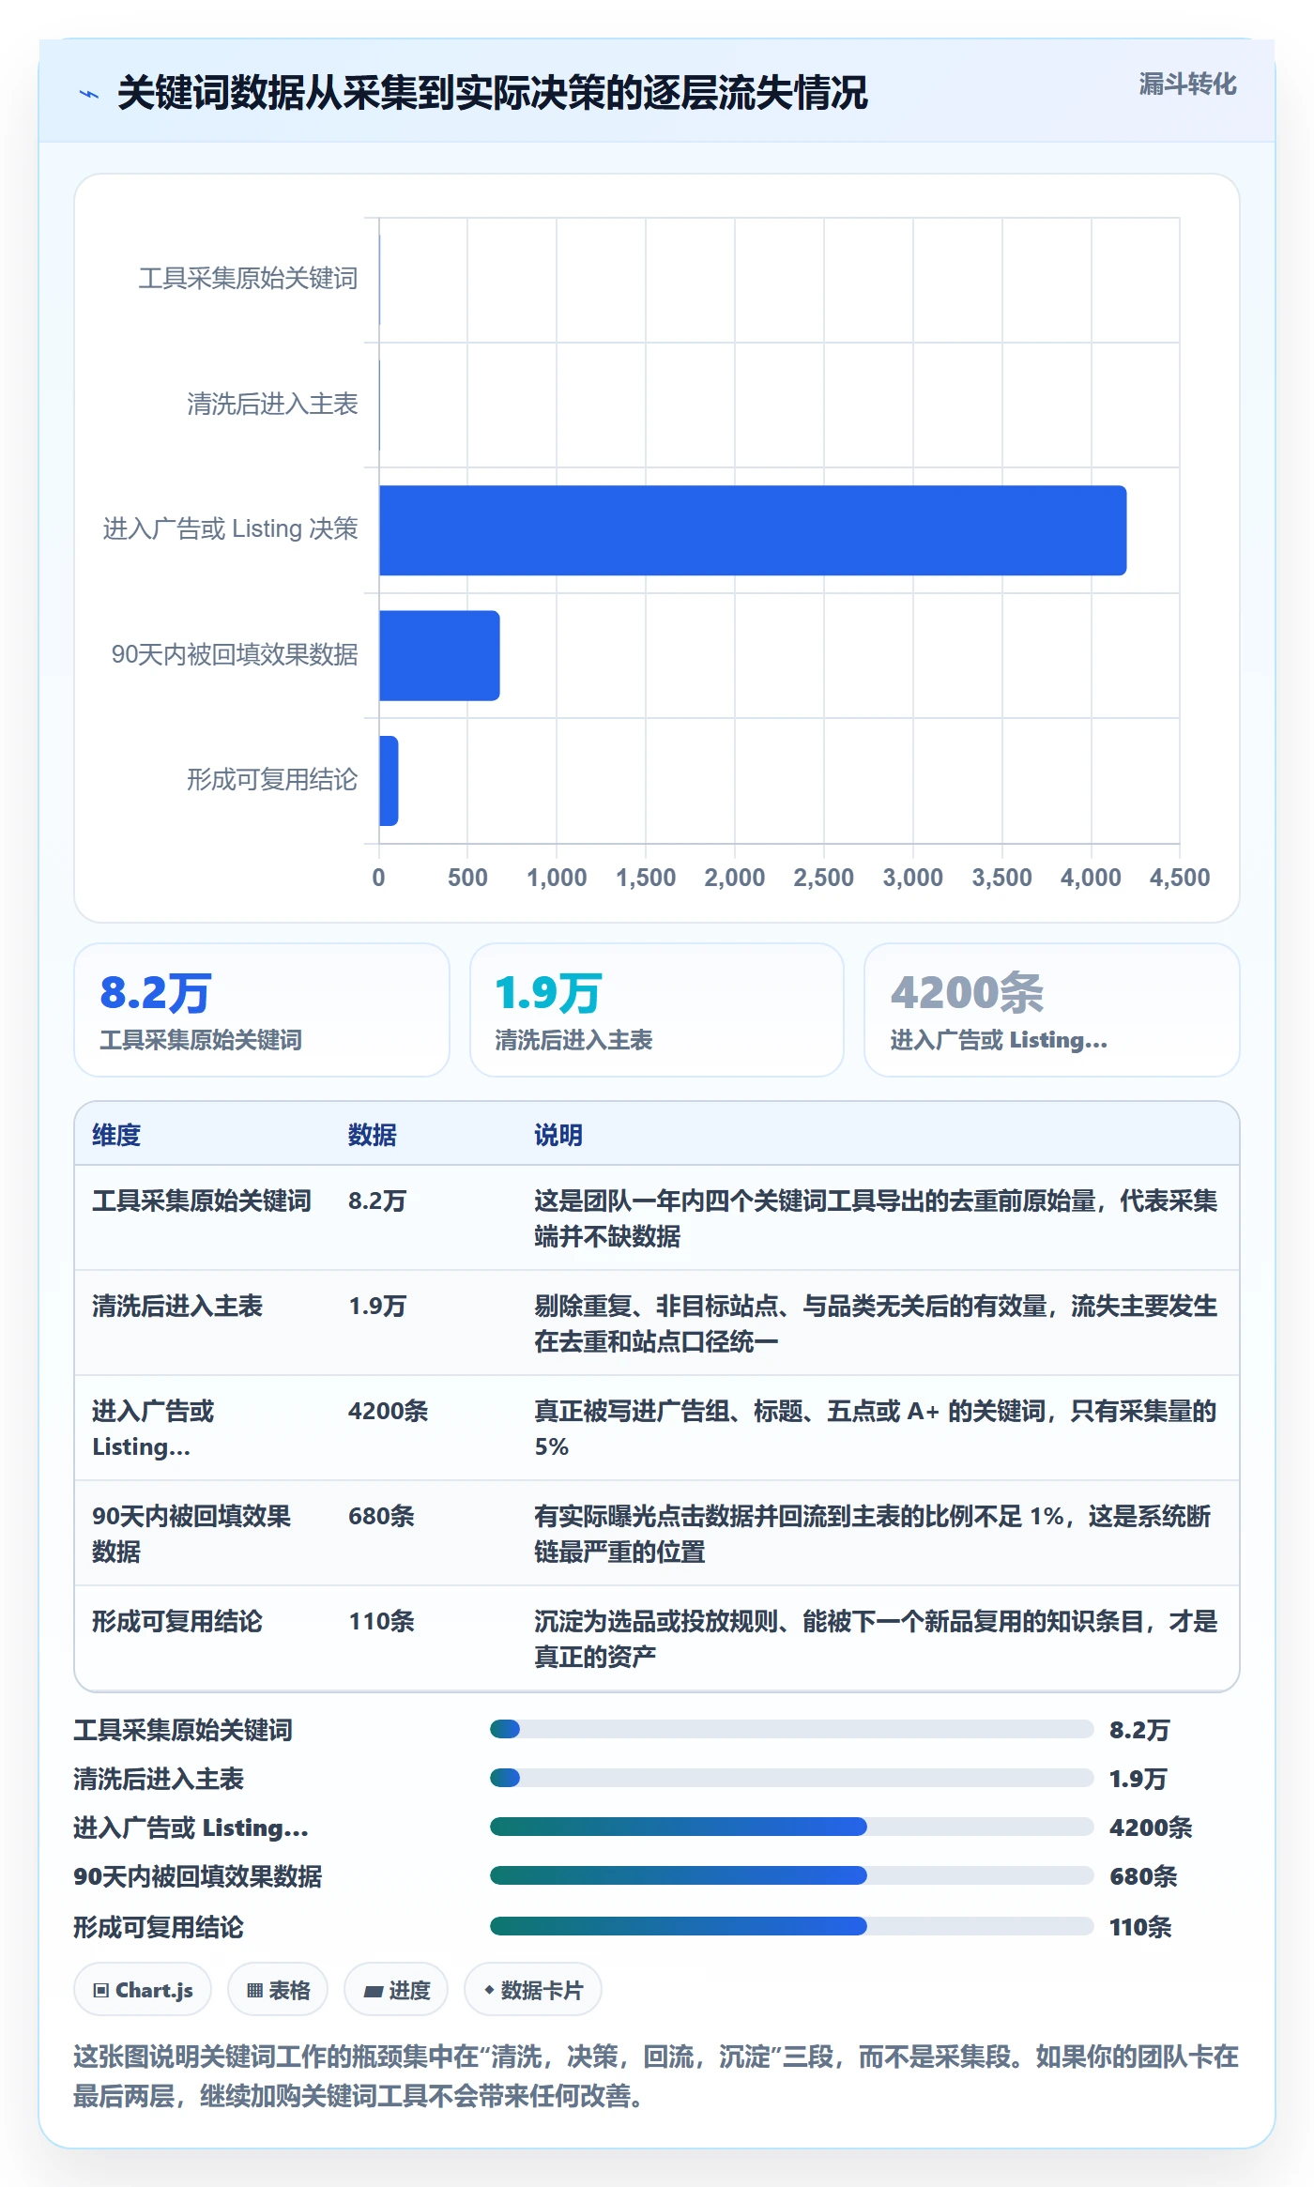Select the Chart.js chip
The height and width of the screenshot is (2187, 1314).
143,1989
